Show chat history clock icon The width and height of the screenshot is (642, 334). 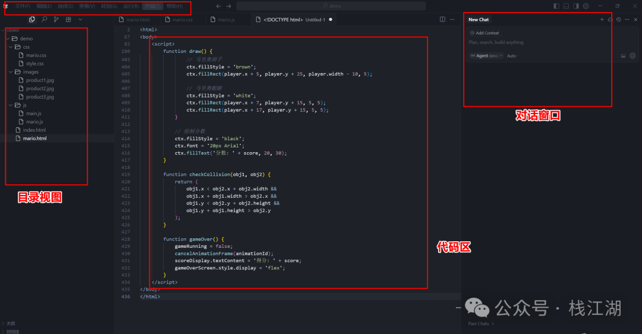pos(619,19)
